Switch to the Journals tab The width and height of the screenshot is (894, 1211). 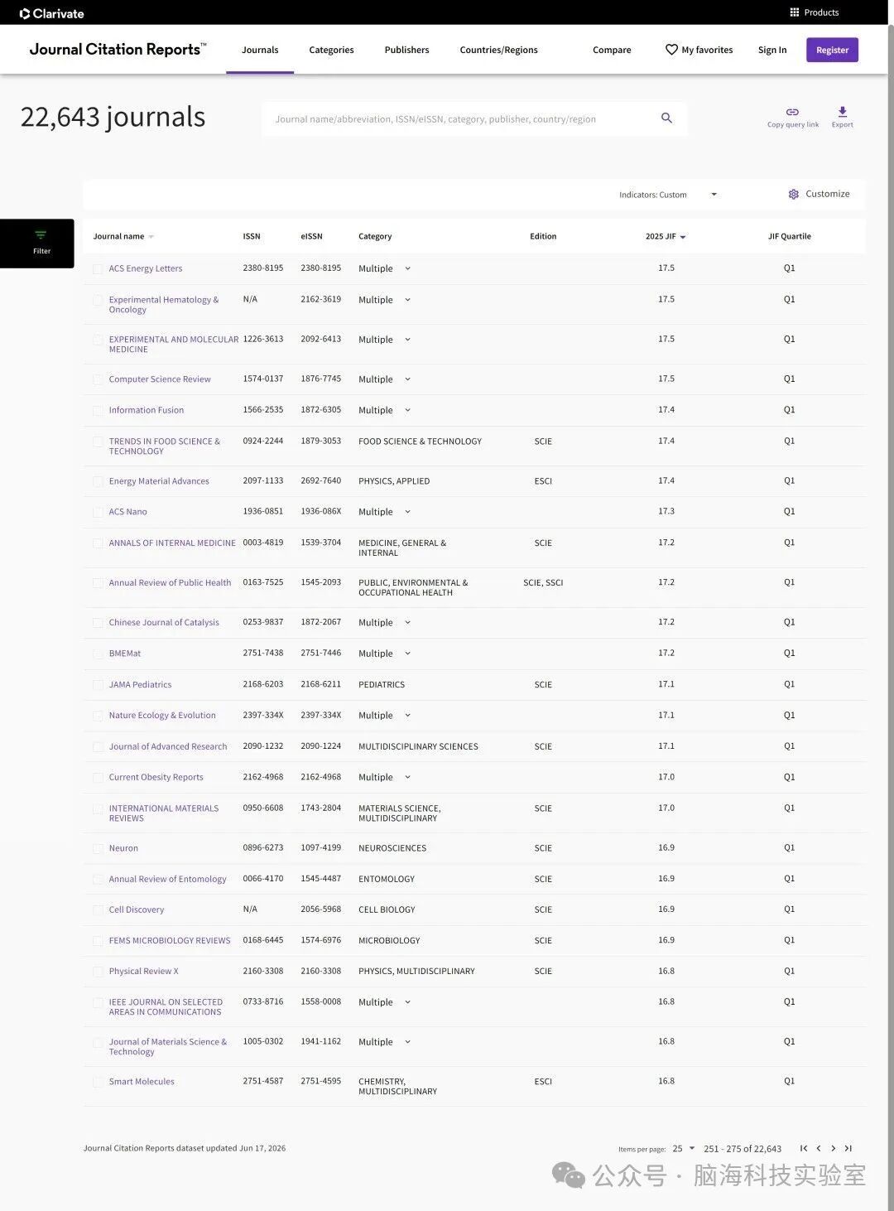[x=260, y=50]
